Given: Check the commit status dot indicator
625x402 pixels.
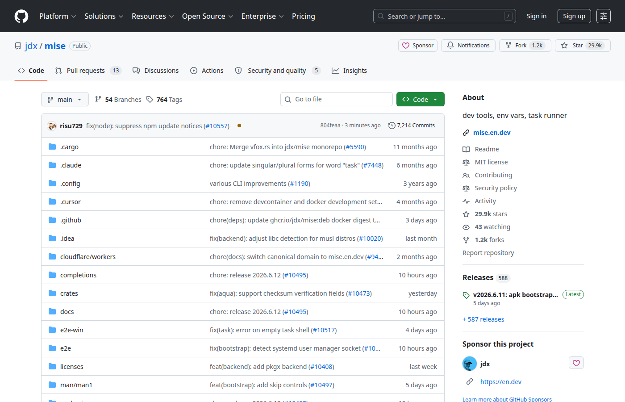Looking at the screenshot, I should pyautogui.click(x=239, y=126).
